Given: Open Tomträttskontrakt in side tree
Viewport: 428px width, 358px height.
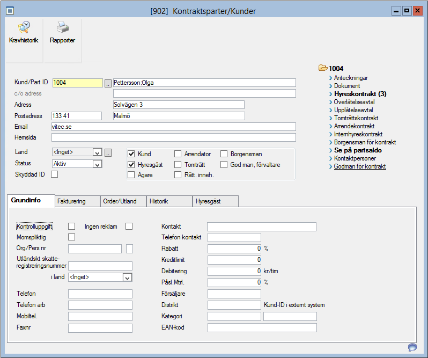Looking at the screenshot, I should point(356,118).
